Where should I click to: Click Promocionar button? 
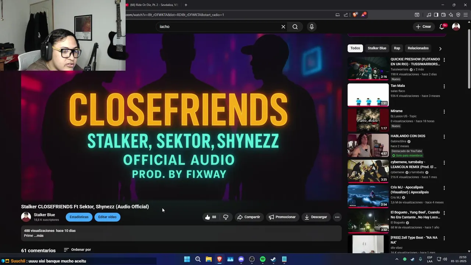point(282,217)
